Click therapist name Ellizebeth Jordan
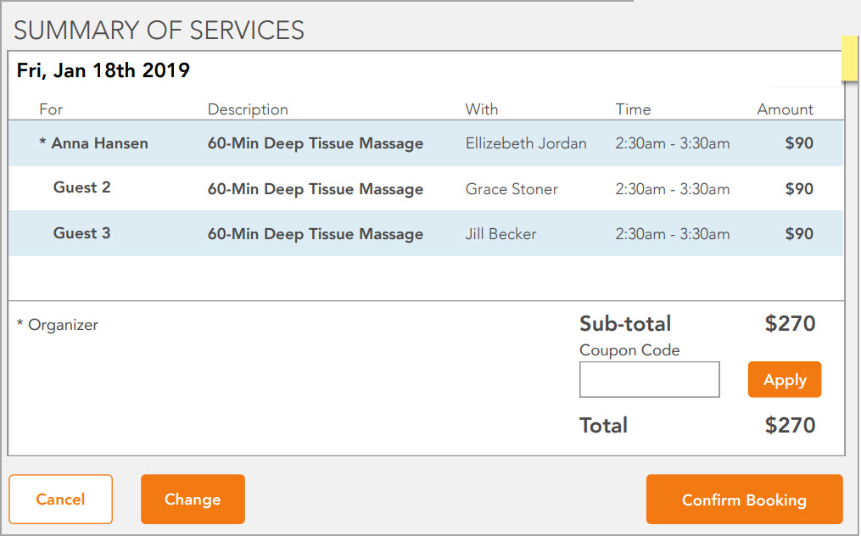Image resolution: width=861 pixels, height=536 pixels. (525, 143)
